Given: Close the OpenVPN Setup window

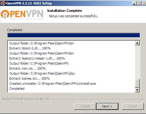Looking at the screenshot, I should [x=144, y=3].
